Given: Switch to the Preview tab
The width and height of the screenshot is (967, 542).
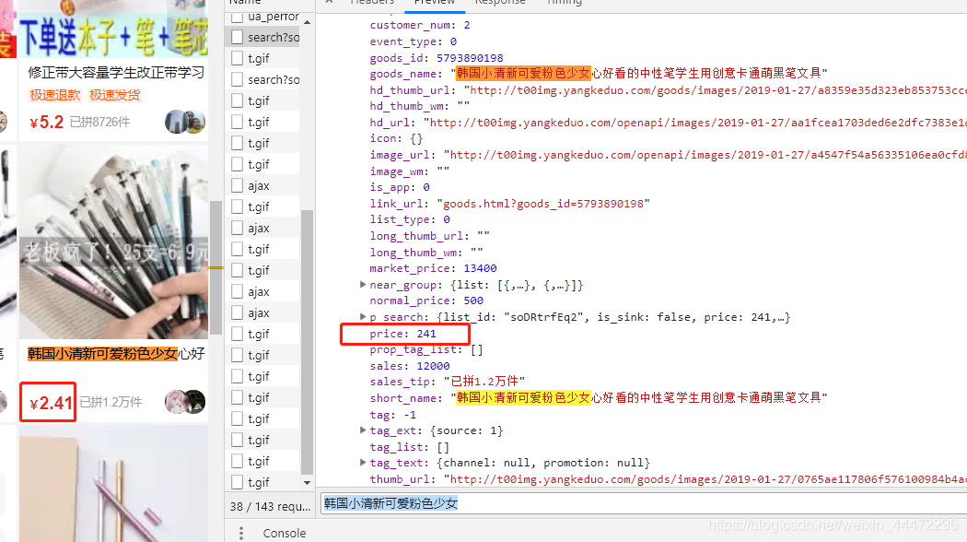Looking at the screenshot, I should click(x=434, y=3).
